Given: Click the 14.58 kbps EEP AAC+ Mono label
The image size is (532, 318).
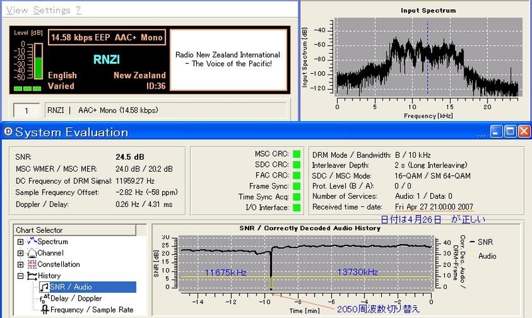Looking at the screenshot, I should (107, 37).
